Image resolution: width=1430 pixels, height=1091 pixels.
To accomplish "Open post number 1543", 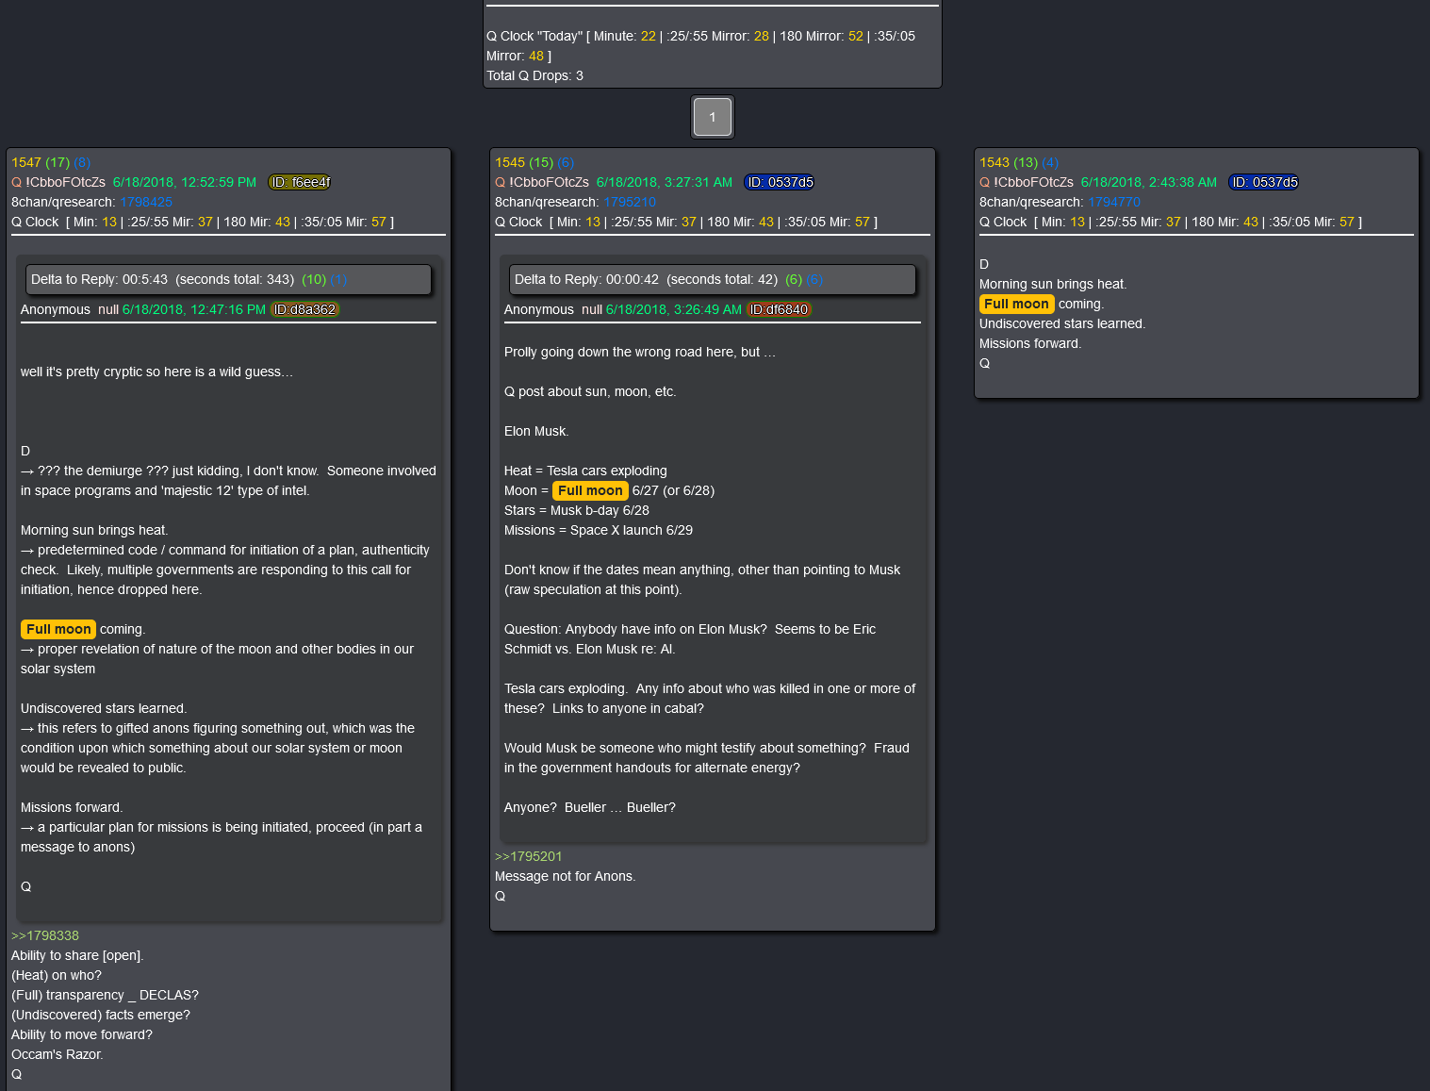I will pyautogui.click(x=994, y=162).
